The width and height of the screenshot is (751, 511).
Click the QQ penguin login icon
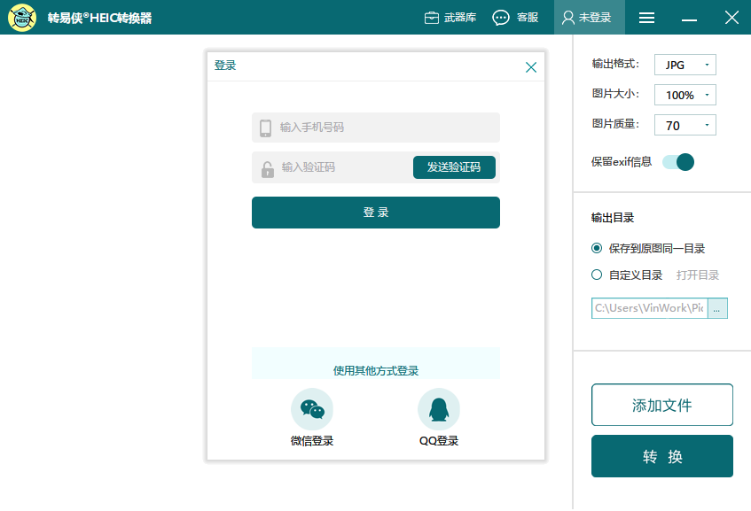439,409
